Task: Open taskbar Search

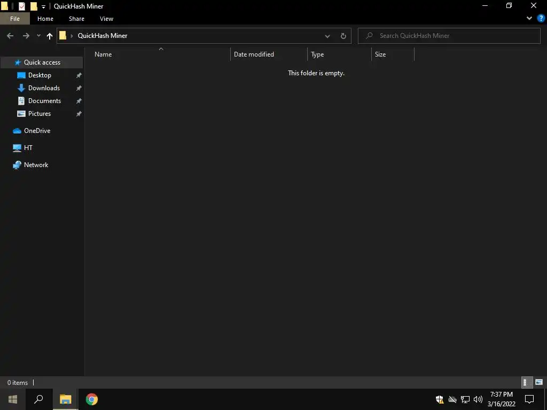Action: (x=38, y=399)
